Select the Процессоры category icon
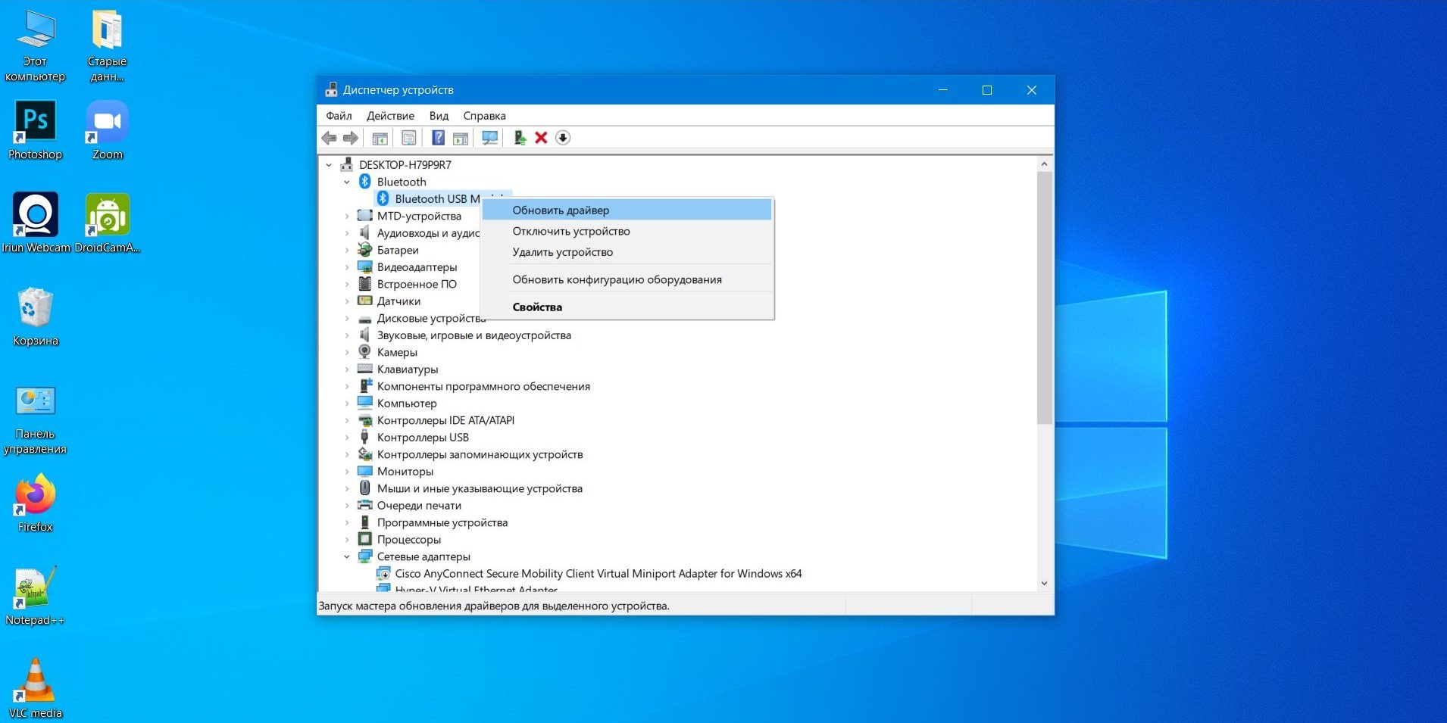Screen dimensions: 1447x723 [364, 540]
